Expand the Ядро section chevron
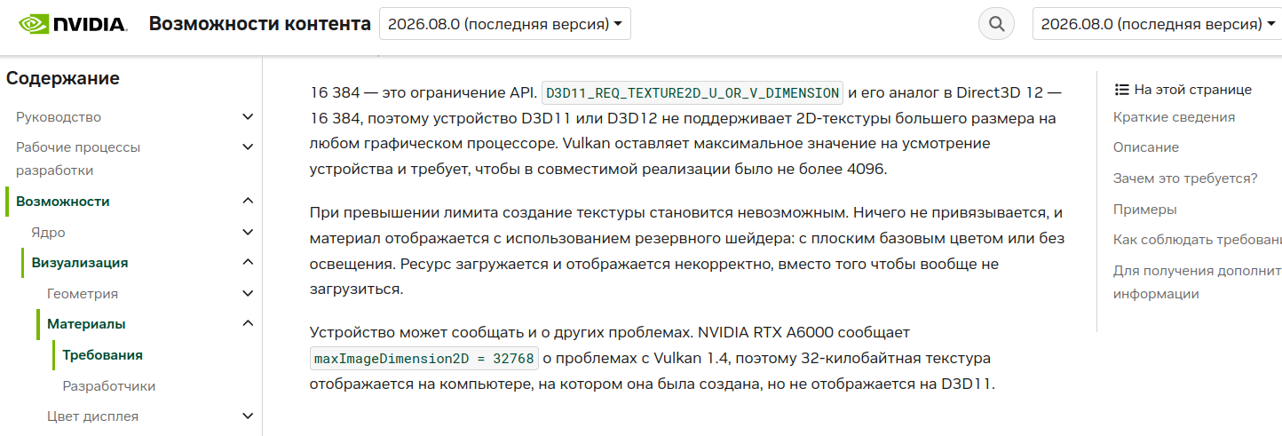Screen dimensions: 1282x436 click(x=248, y=233)
